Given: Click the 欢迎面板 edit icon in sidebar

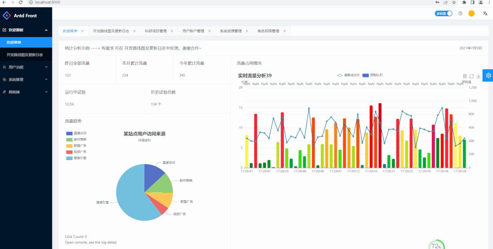Looking at the screenshot, I should click(5, 30).
